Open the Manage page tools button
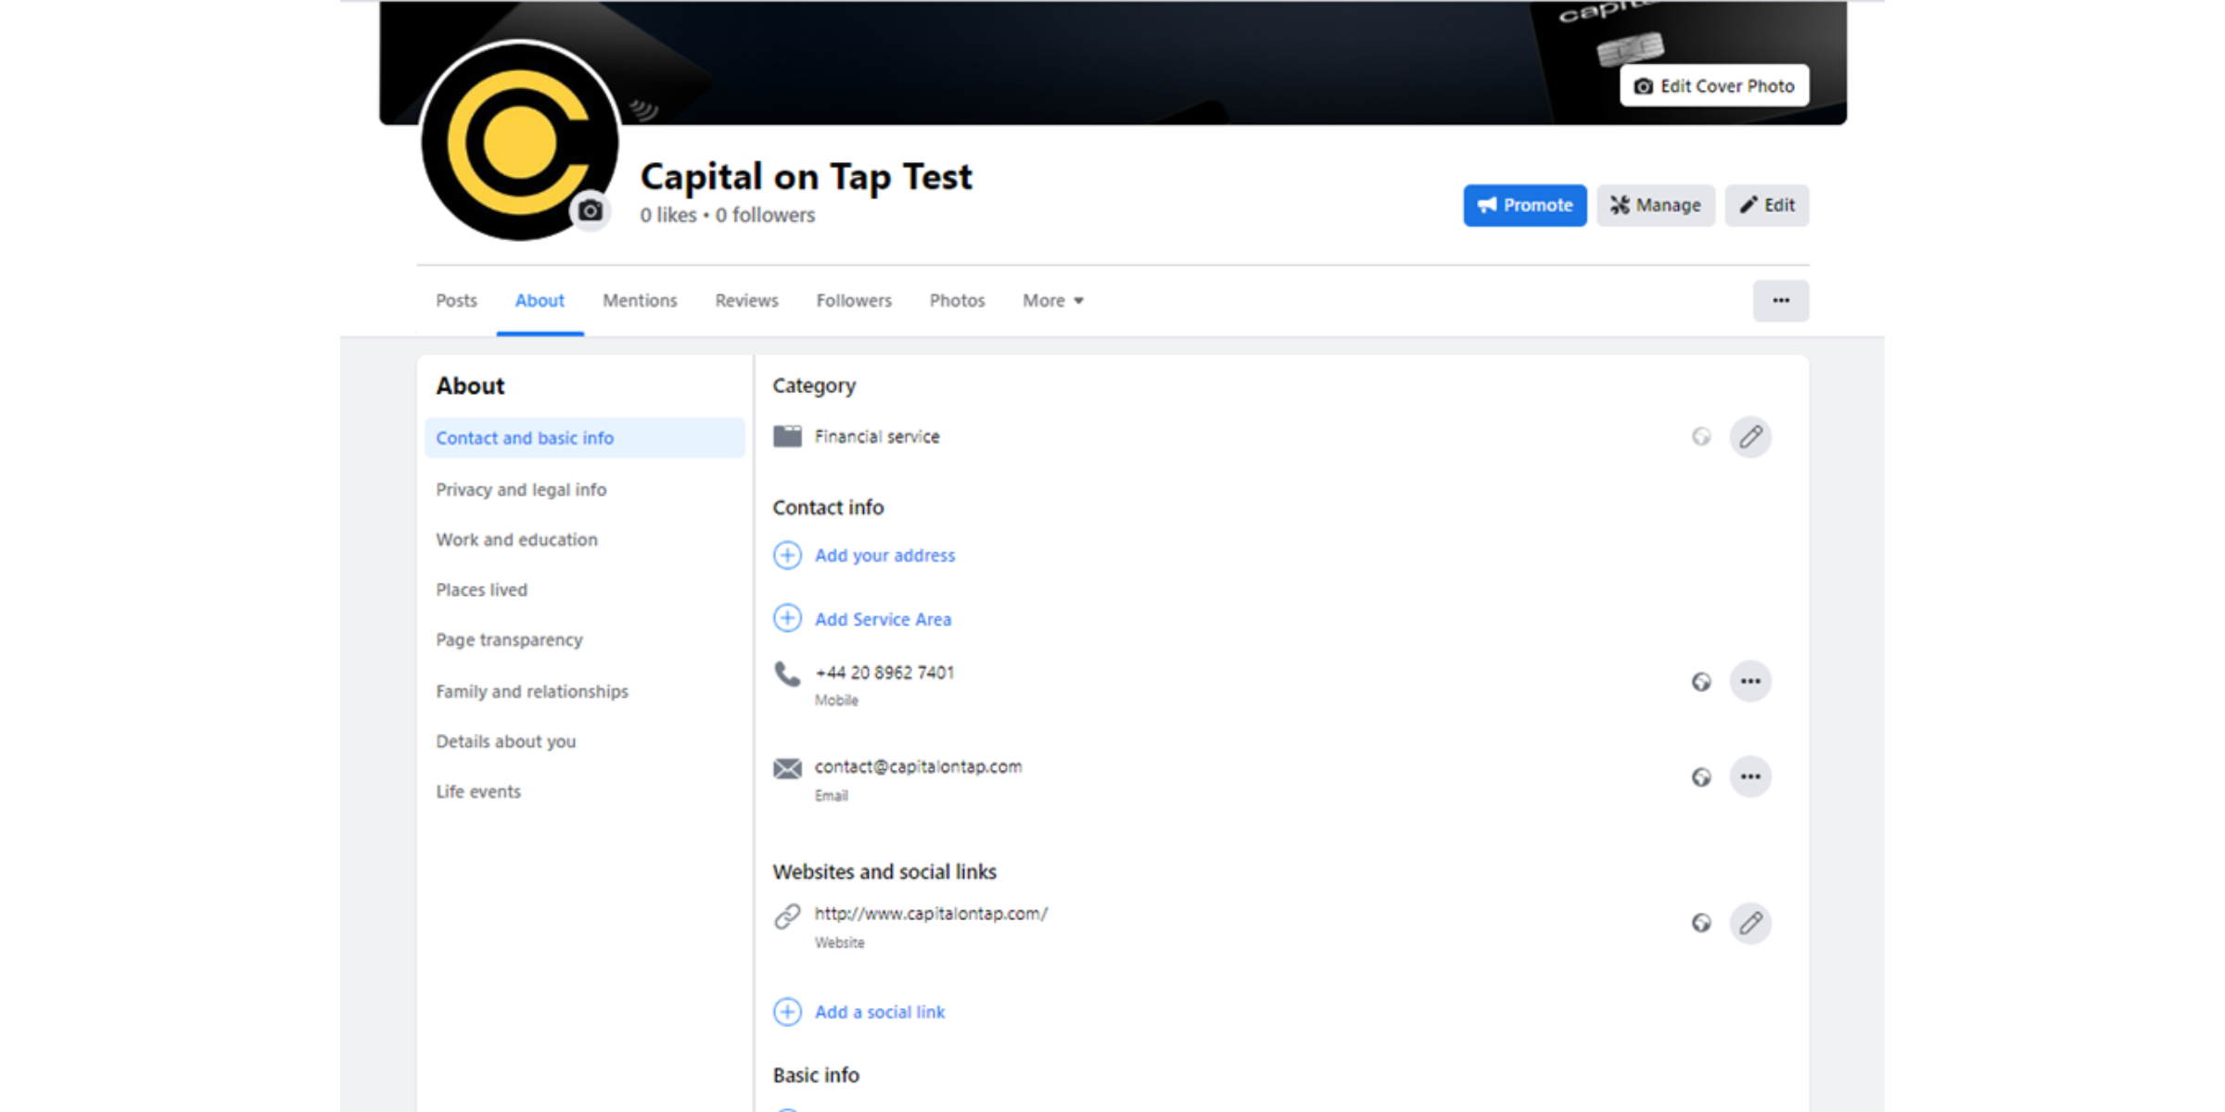 [x=1656, y=205]
